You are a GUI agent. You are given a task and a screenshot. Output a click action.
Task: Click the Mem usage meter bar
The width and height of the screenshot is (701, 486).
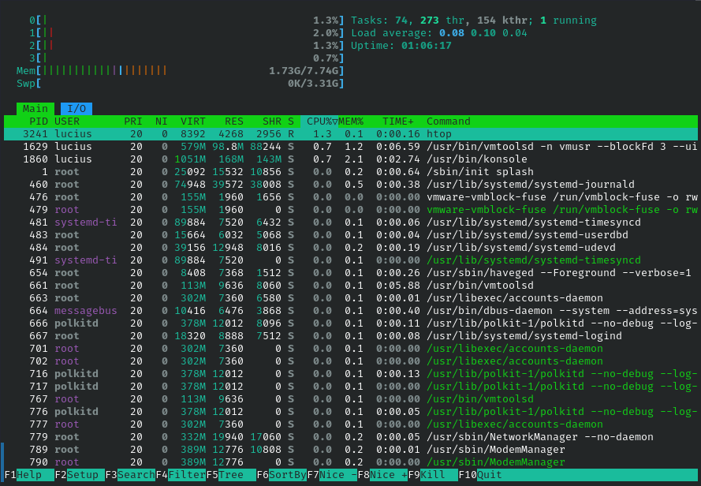181,71
